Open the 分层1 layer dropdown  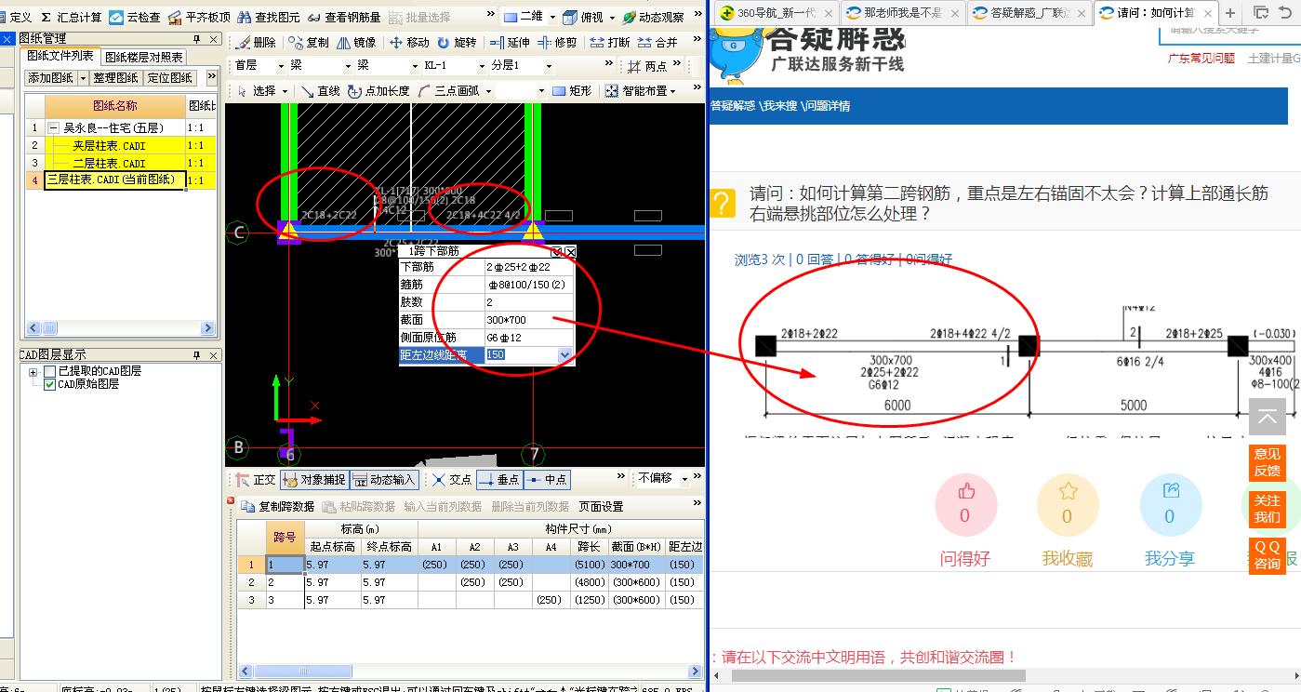click(549, 66)
